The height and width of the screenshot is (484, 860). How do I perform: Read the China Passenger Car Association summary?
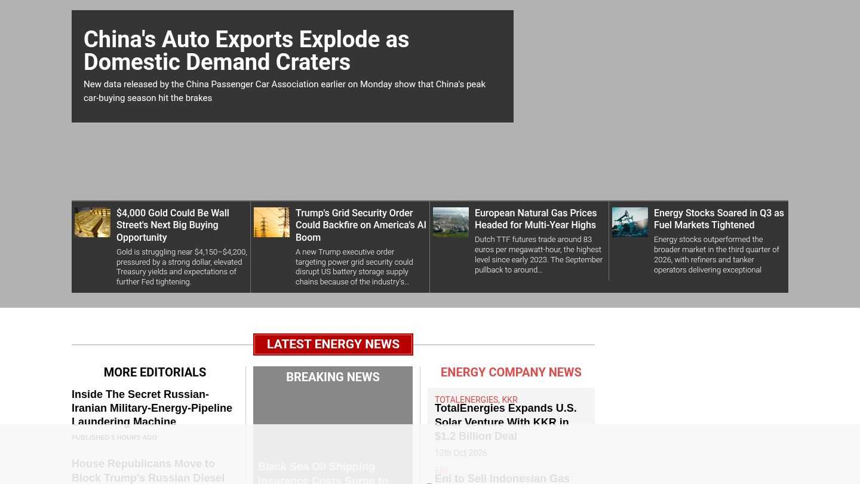coord(284,91)
